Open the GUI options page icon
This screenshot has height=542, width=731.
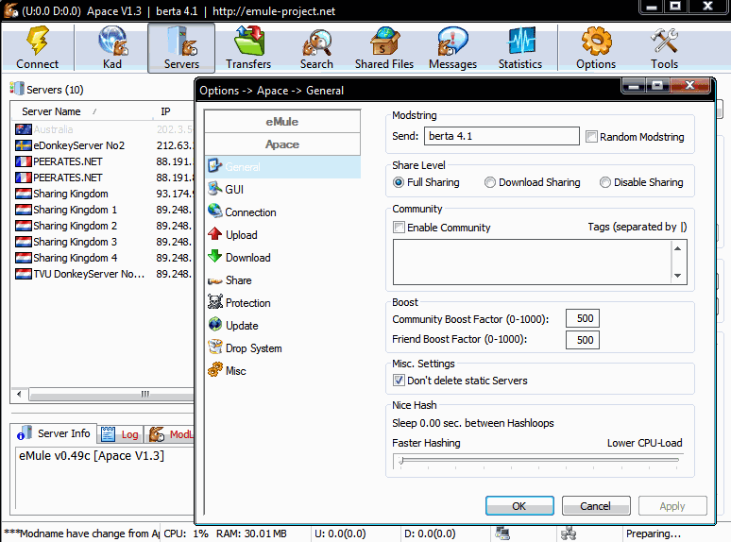214,189
